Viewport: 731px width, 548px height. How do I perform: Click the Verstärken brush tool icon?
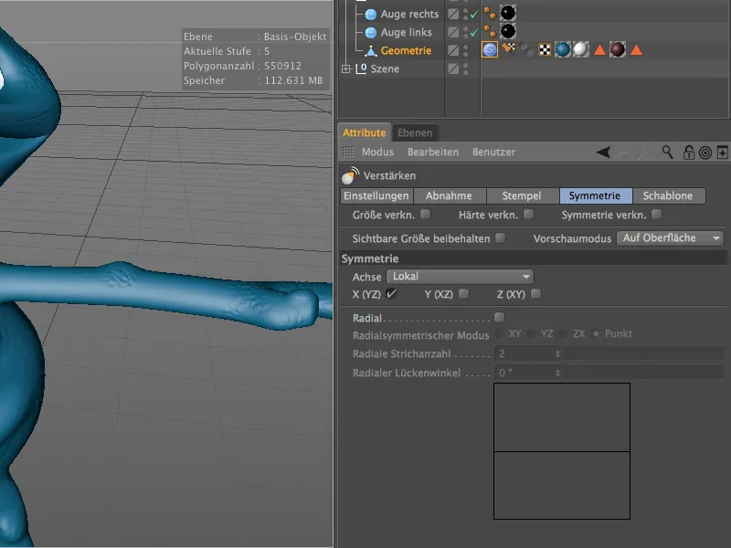pos(350,175)
